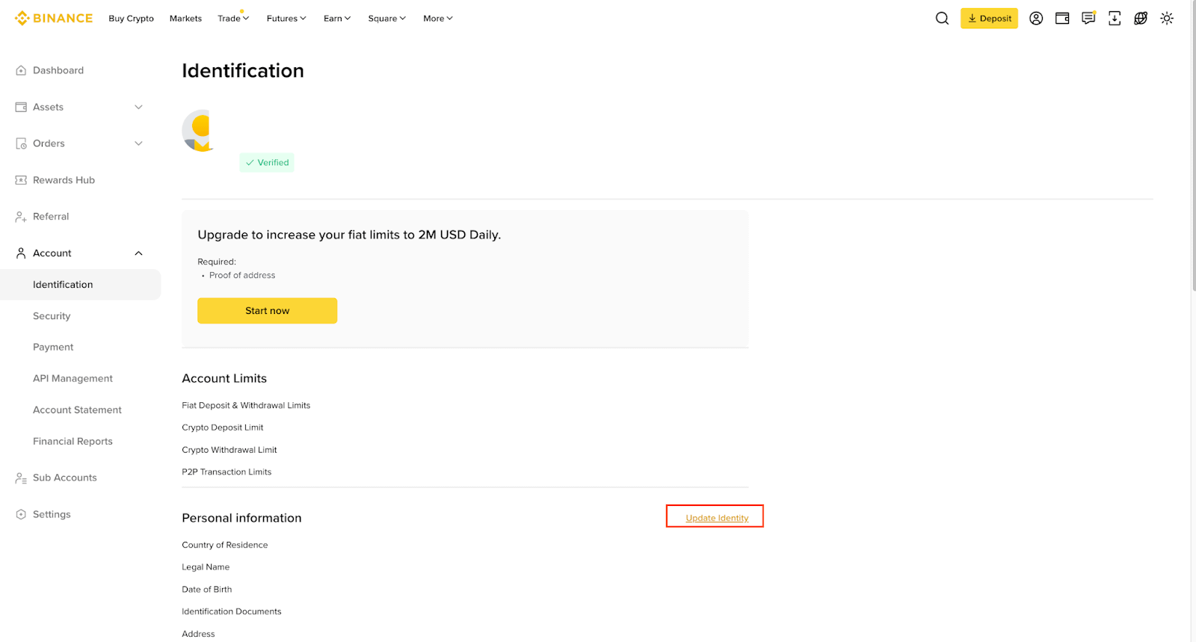Screen dimensions: 1196x642
Task: Open the Futures dropdown menu
Action: (286, 19)
